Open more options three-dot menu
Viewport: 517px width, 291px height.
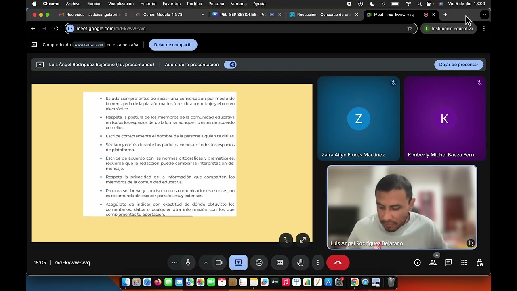[318, 263]
